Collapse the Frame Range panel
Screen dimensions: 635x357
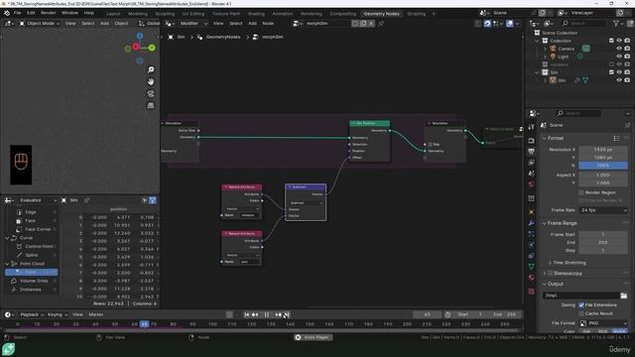click(545, 223)
